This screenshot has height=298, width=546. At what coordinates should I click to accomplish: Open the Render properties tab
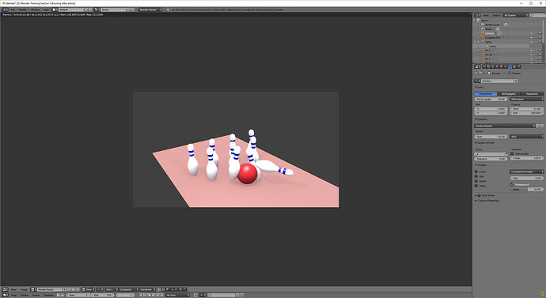(x=484, y=66)
